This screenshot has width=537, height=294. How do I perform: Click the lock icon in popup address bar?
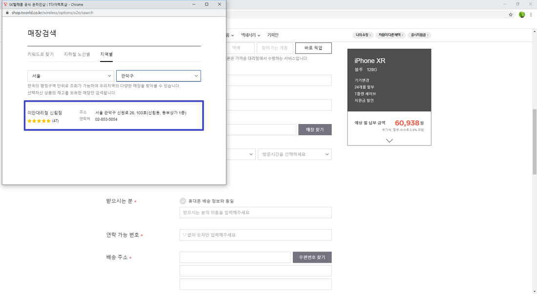[7, 13]
